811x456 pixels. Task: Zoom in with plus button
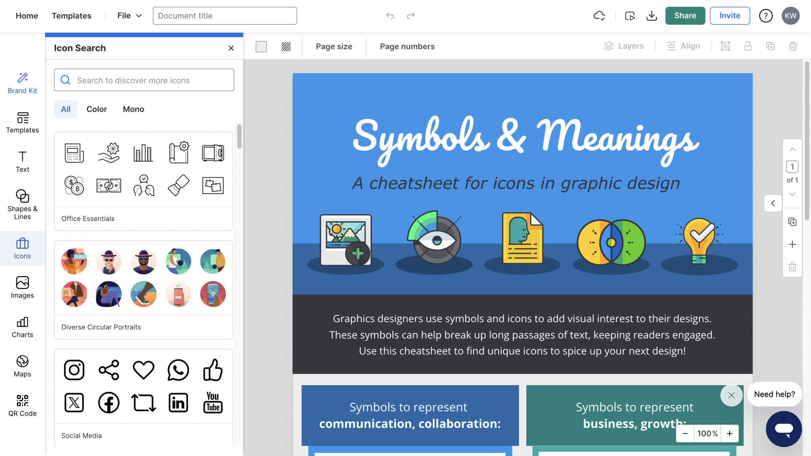pyautogui.click(x=729, y=433)
